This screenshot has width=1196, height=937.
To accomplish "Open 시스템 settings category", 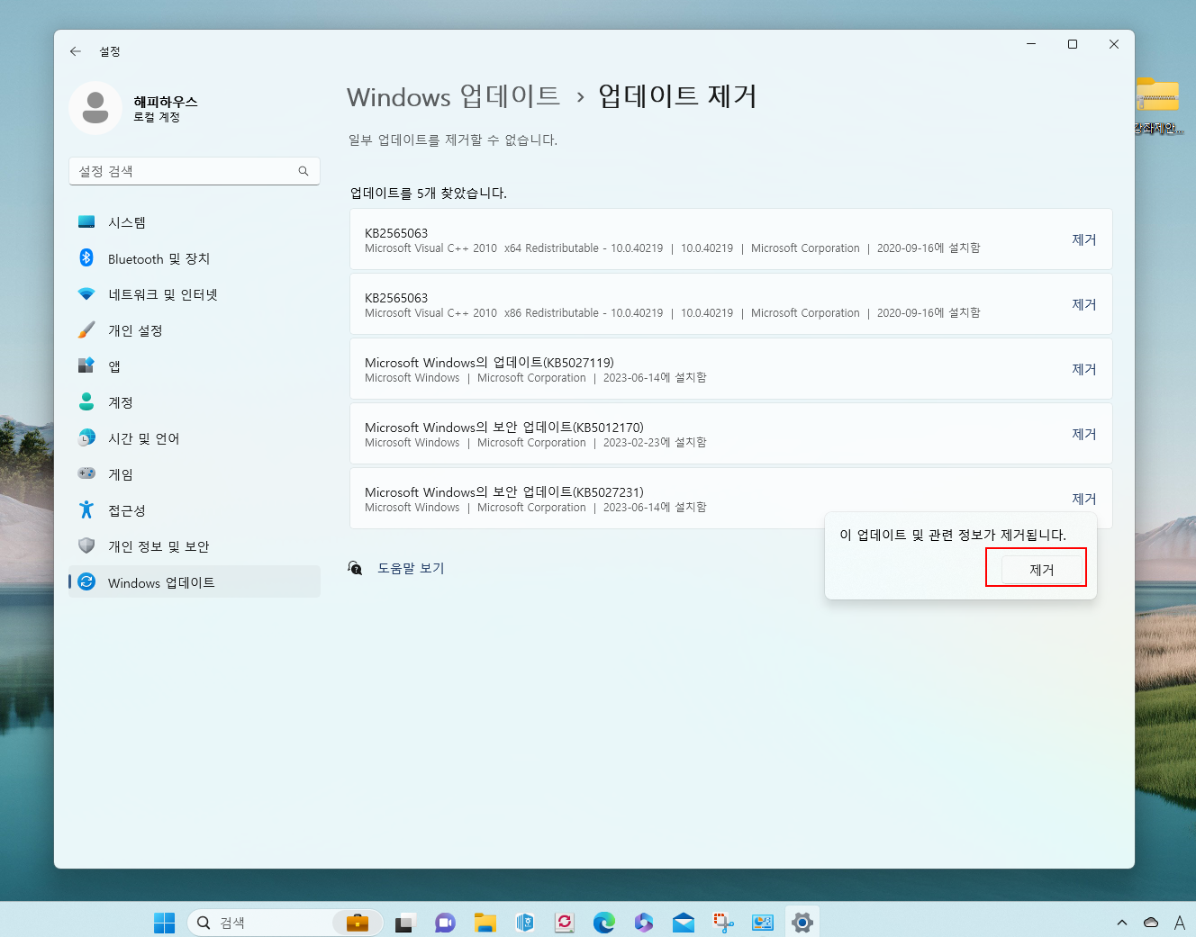I will [x=195, y=222].
